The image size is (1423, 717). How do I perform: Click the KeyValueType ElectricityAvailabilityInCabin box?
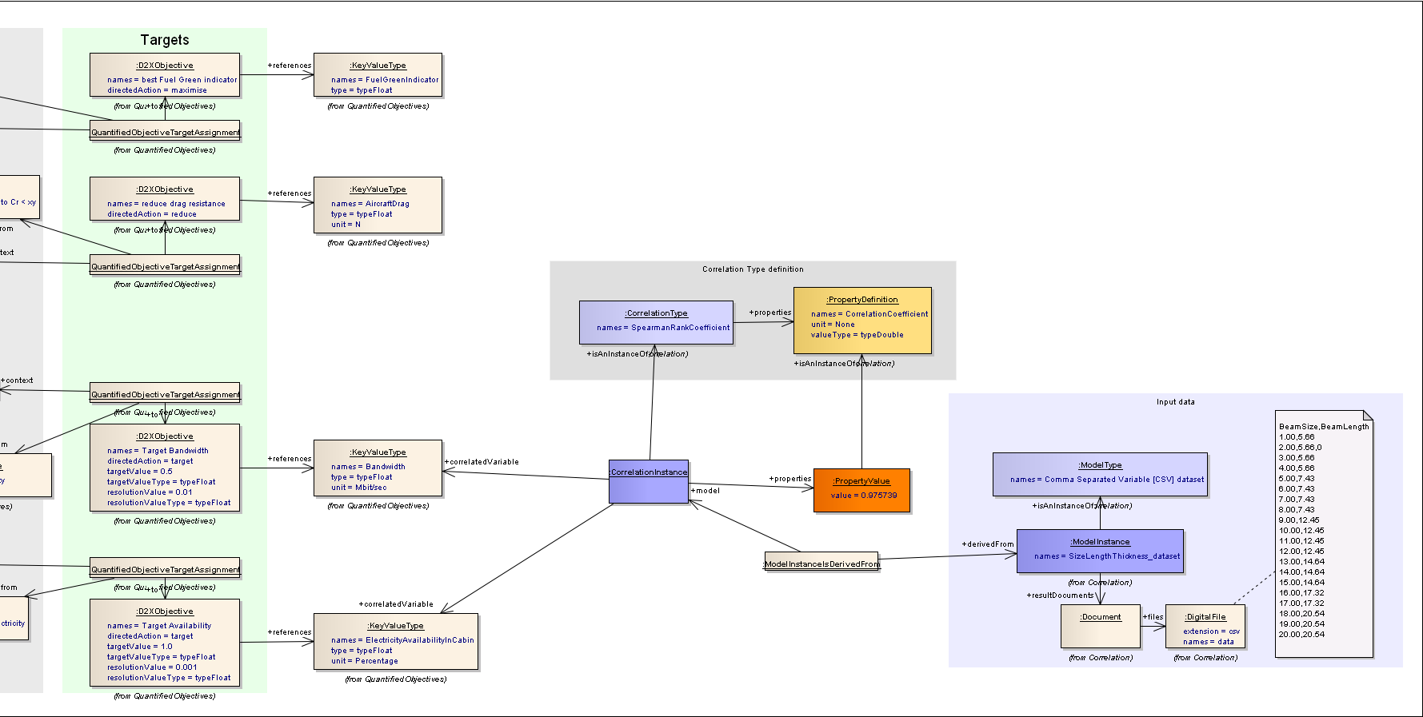(x=396, y=642)
